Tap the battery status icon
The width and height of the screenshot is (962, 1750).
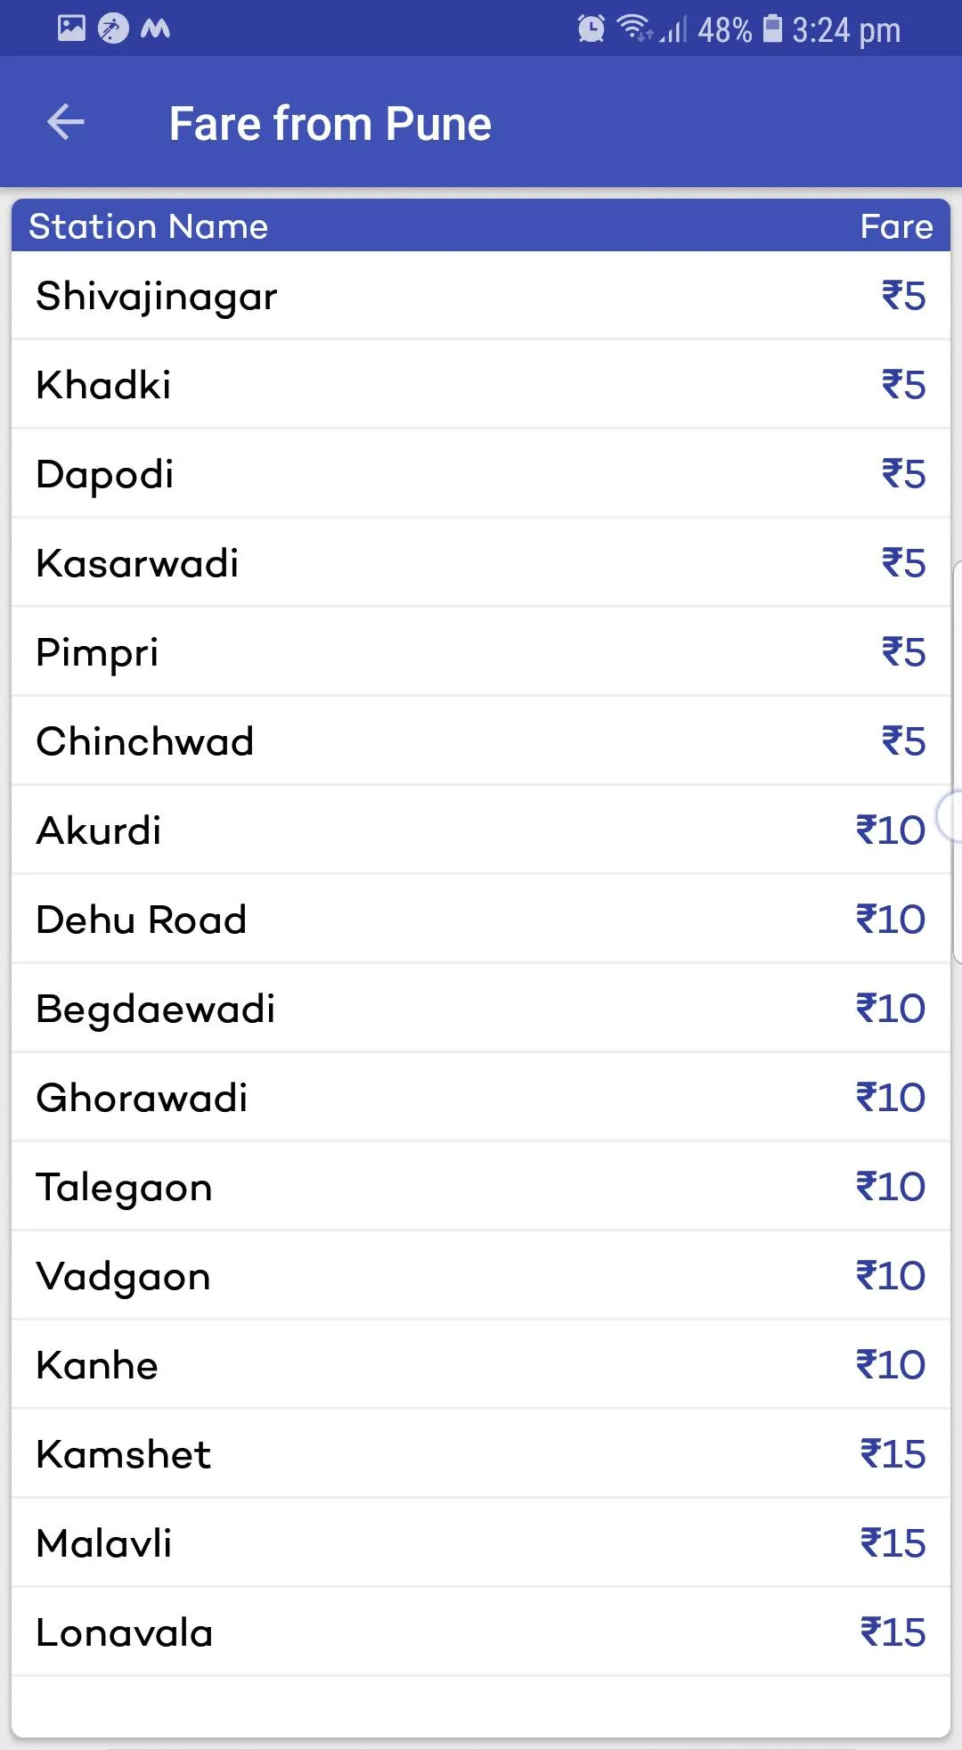[773, 29]
